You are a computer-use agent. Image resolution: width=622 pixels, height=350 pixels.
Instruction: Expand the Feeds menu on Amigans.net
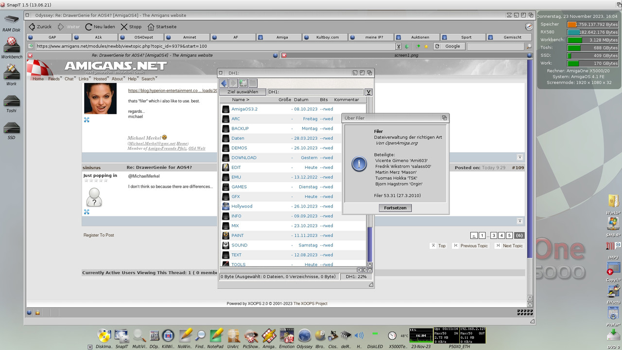pyautogui.click(x=55, y=79)
